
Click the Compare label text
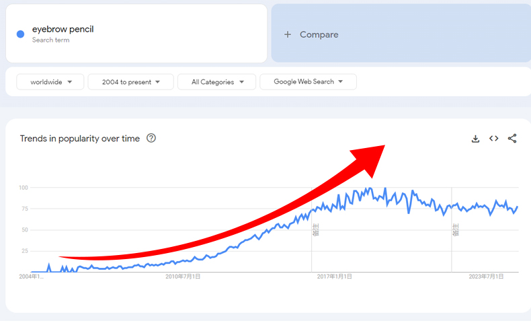[319, 34]
